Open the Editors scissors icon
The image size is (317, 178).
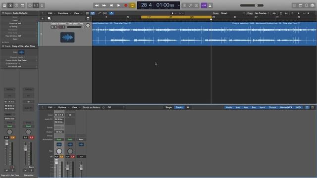click(x=42, y=5)
